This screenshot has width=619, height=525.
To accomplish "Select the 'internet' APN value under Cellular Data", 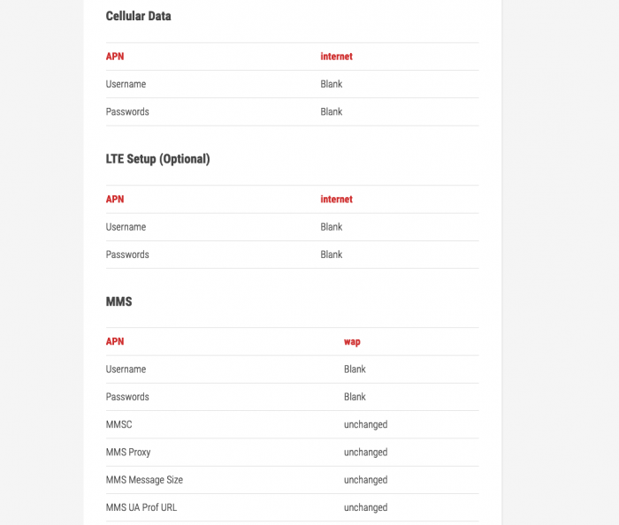I will [336, 57].
